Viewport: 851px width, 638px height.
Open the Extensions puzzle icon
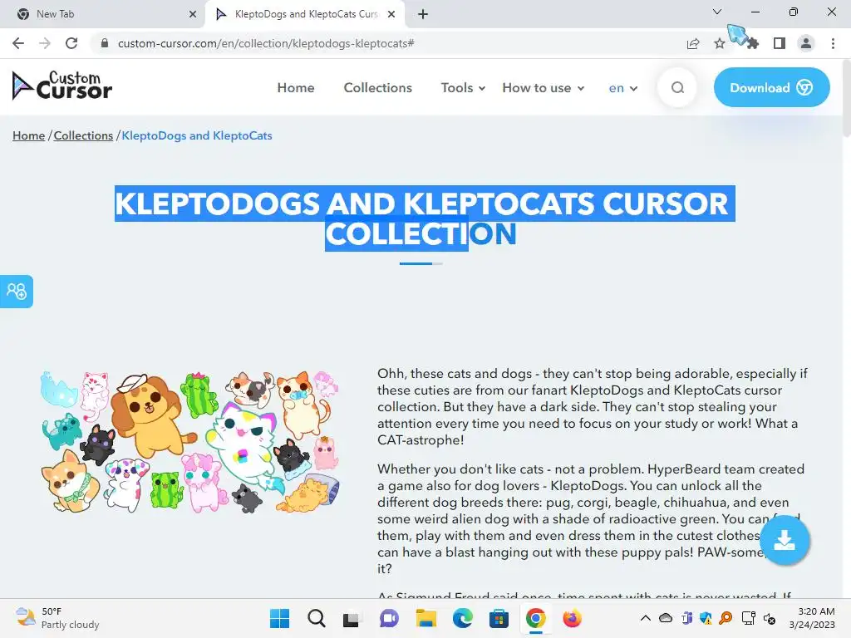coord(753,43)
